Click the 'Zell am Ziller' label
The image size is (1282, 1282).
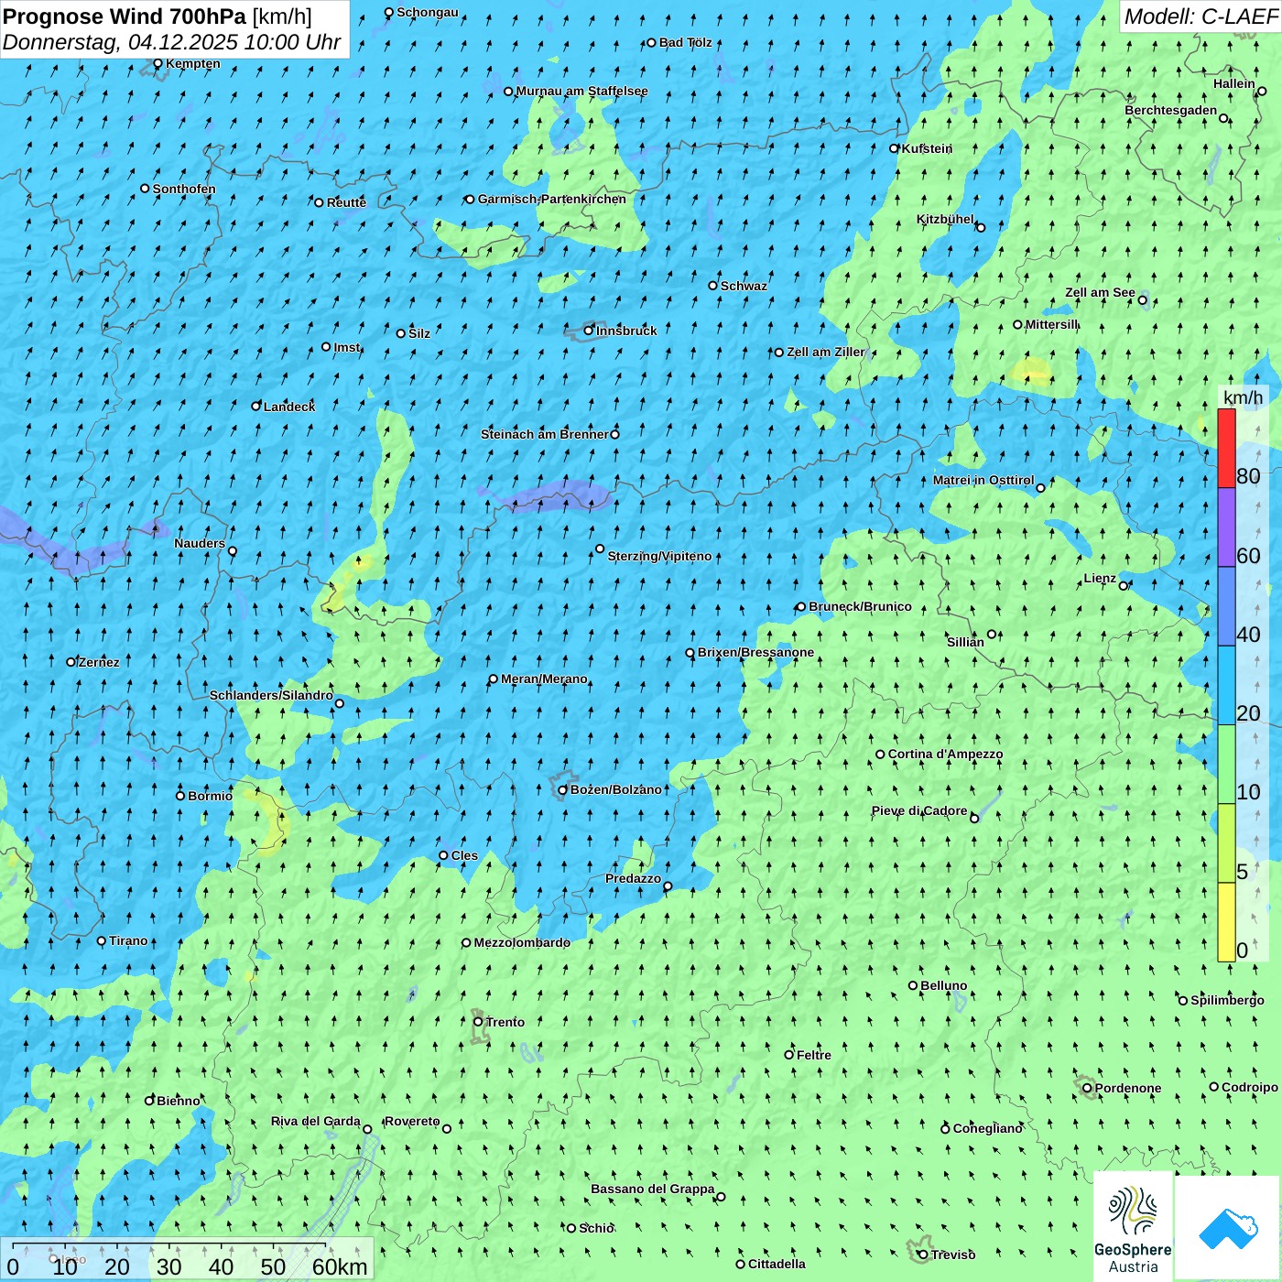click(826, 352)
